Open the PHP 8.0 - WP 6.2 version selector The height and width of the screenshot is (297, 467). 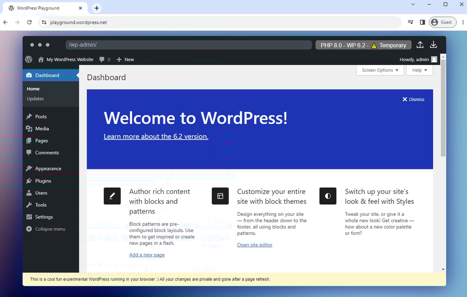click(x=363, y=45)
